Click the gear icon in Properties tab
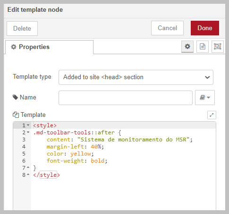 click(14, 47)
